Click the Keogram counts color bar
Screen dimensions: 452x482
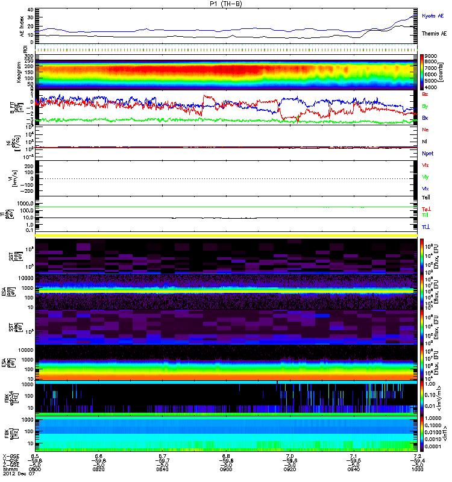(x=422, y=72)
